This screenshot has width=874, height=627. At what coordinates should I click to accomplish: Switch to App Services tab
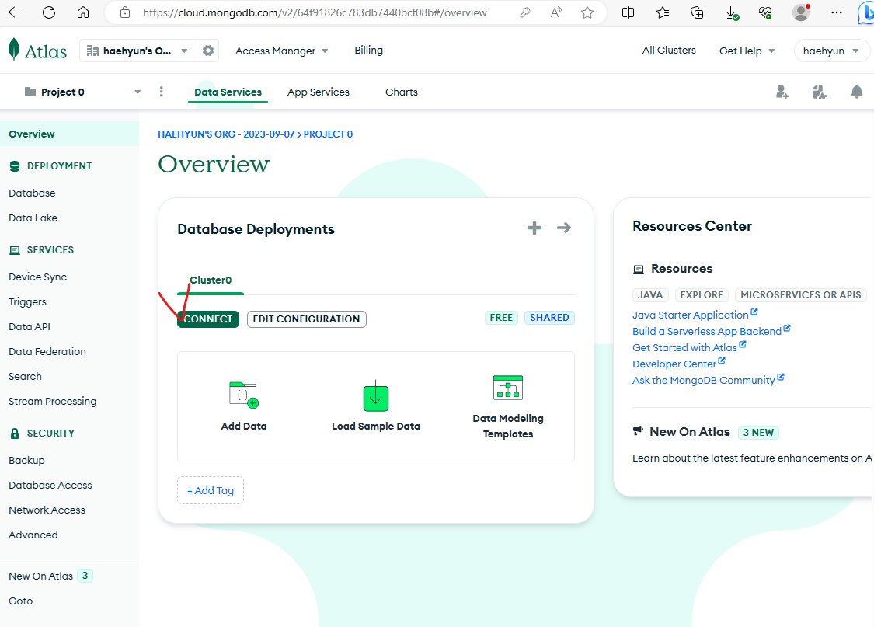point(319,92)
